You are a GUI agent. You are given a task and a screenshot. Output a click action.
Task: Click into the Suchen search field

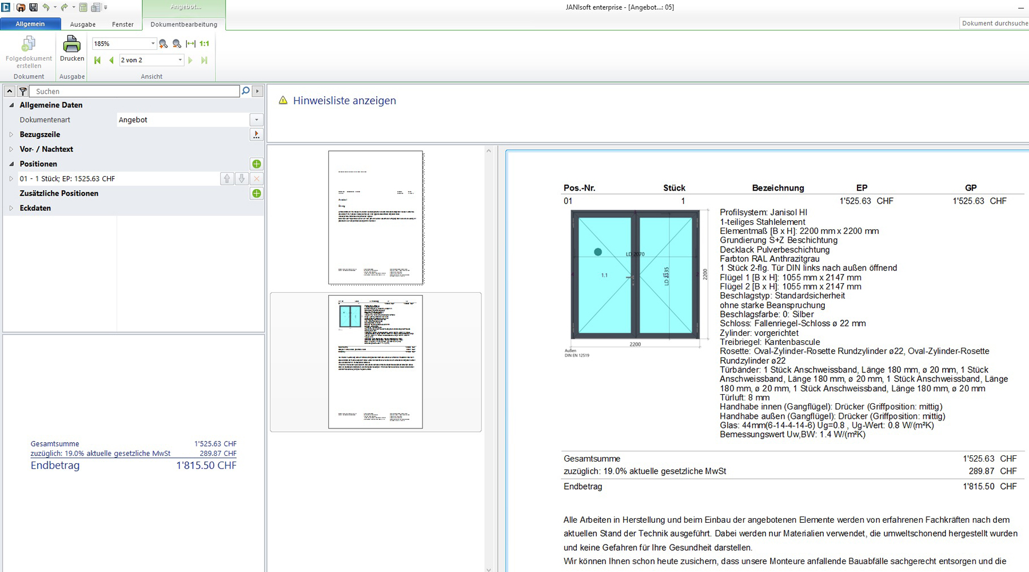(134, 92)
